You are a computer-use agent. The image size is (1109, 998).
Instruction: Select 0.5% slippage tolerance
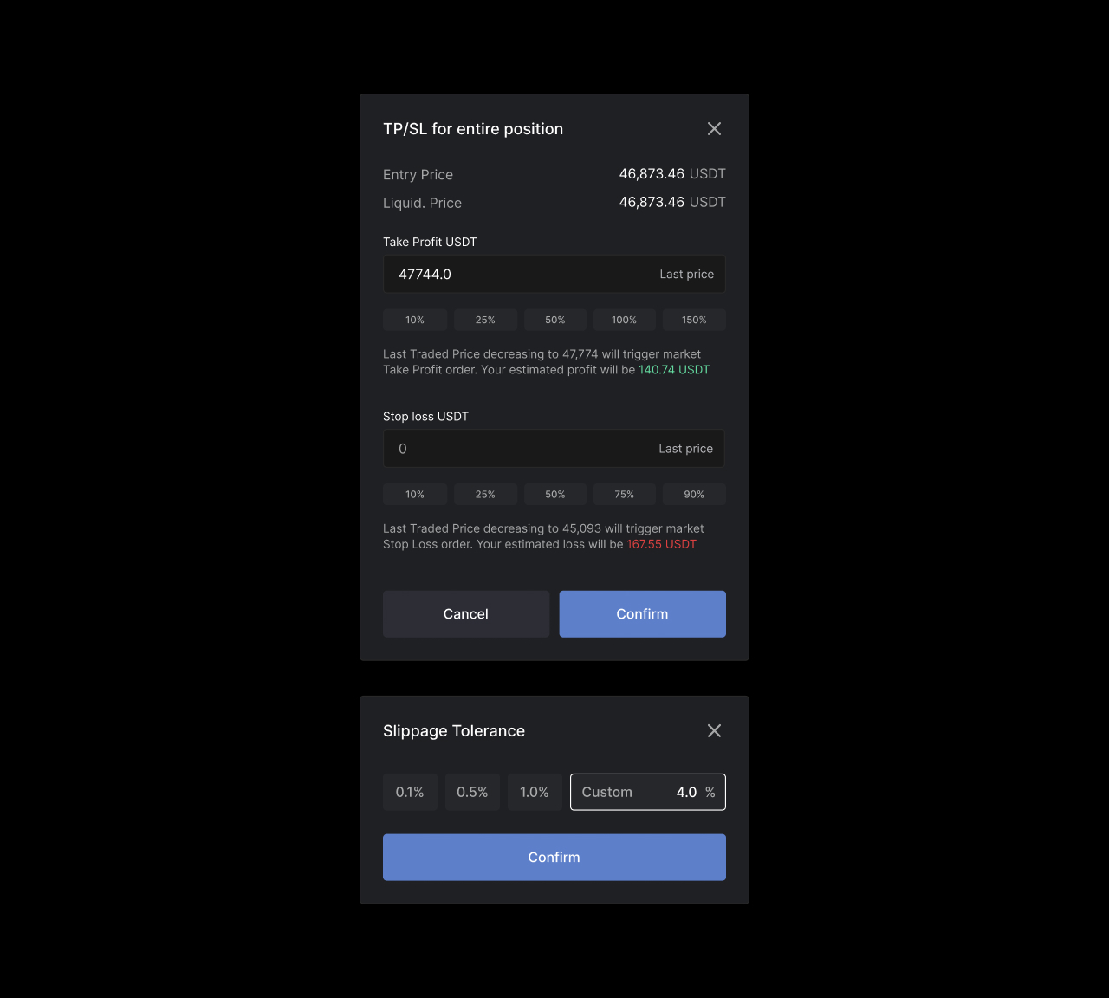[472, 792]
